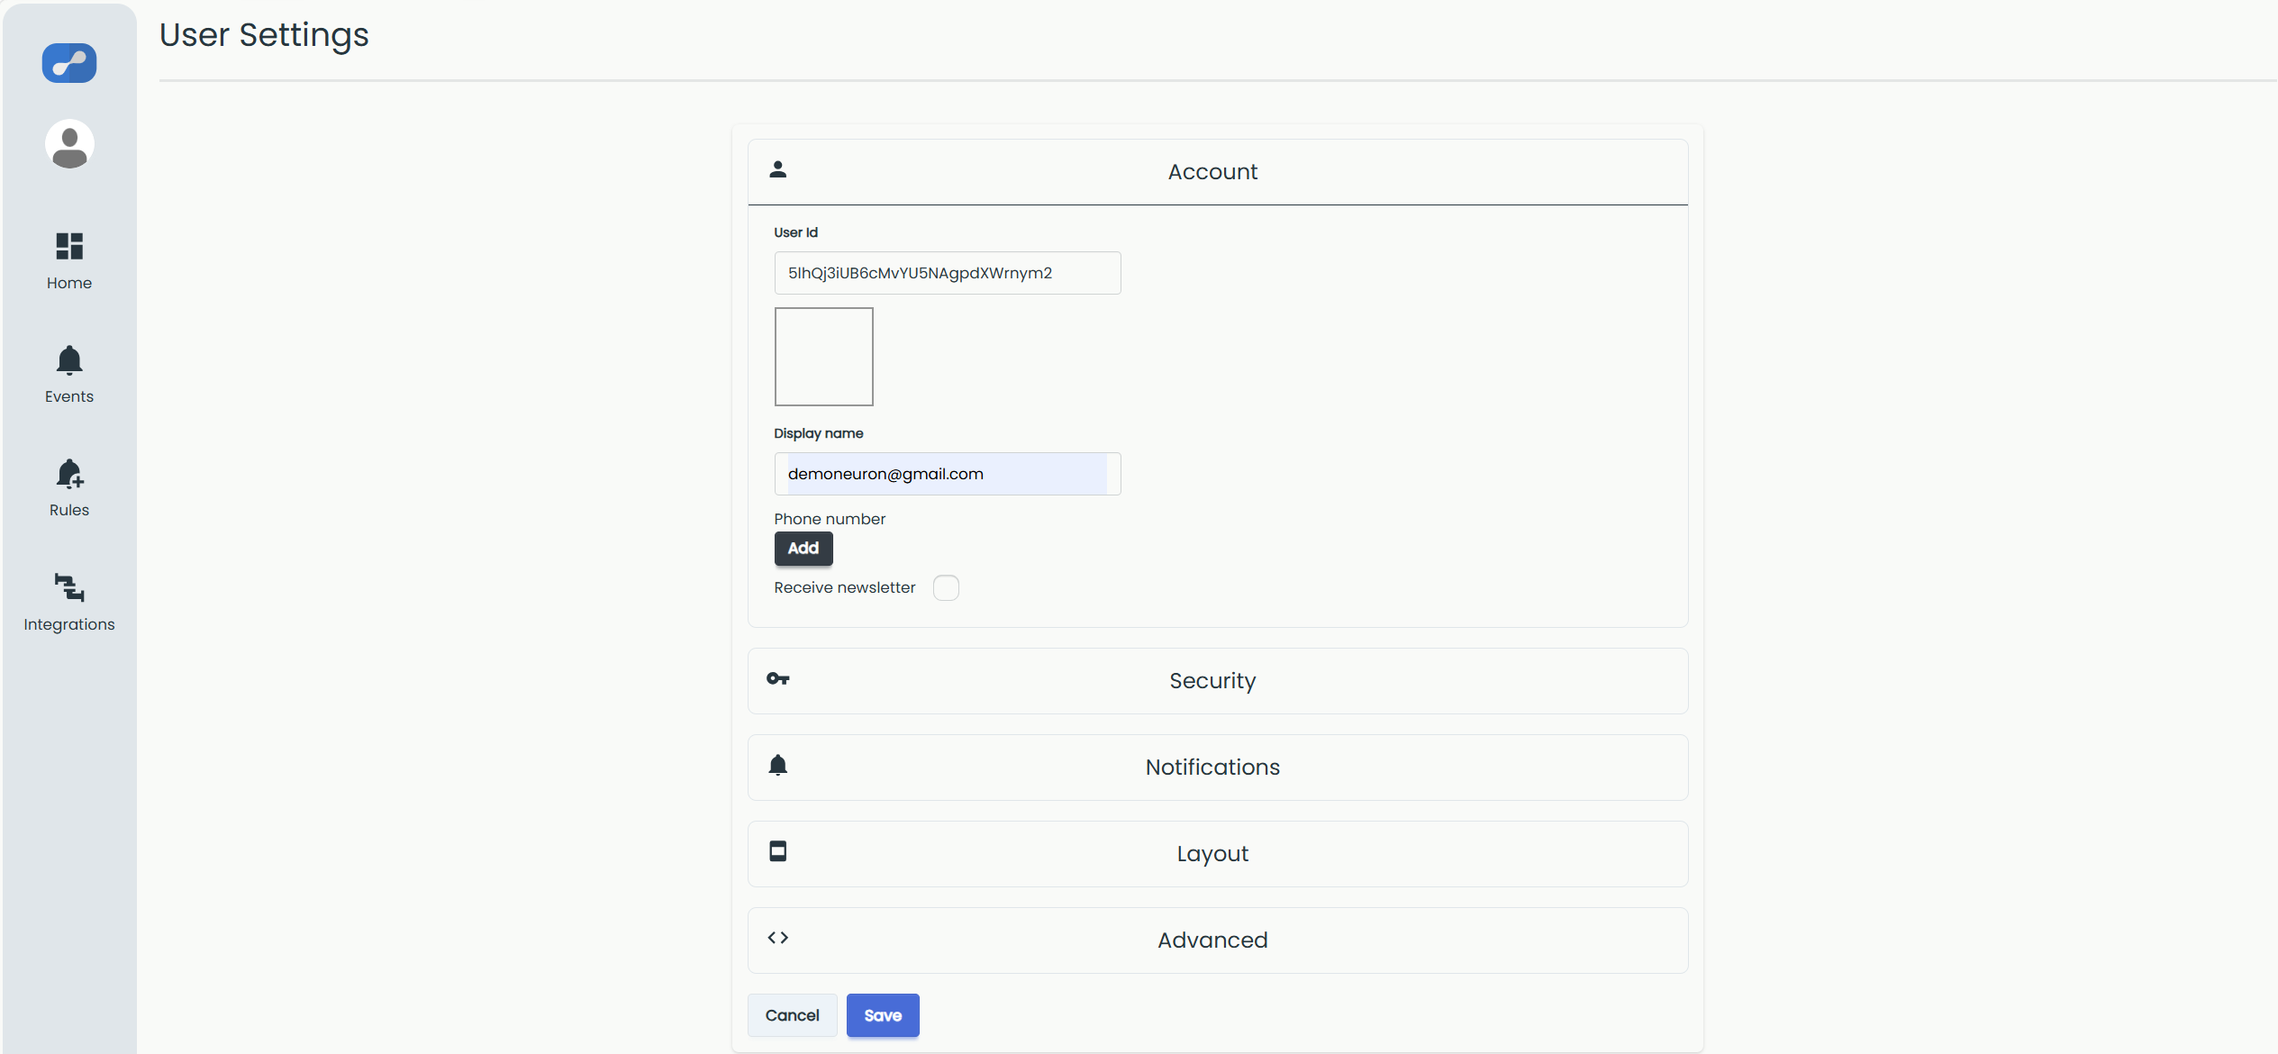Click the User Id field
2278x1054 pixels.
948,273
